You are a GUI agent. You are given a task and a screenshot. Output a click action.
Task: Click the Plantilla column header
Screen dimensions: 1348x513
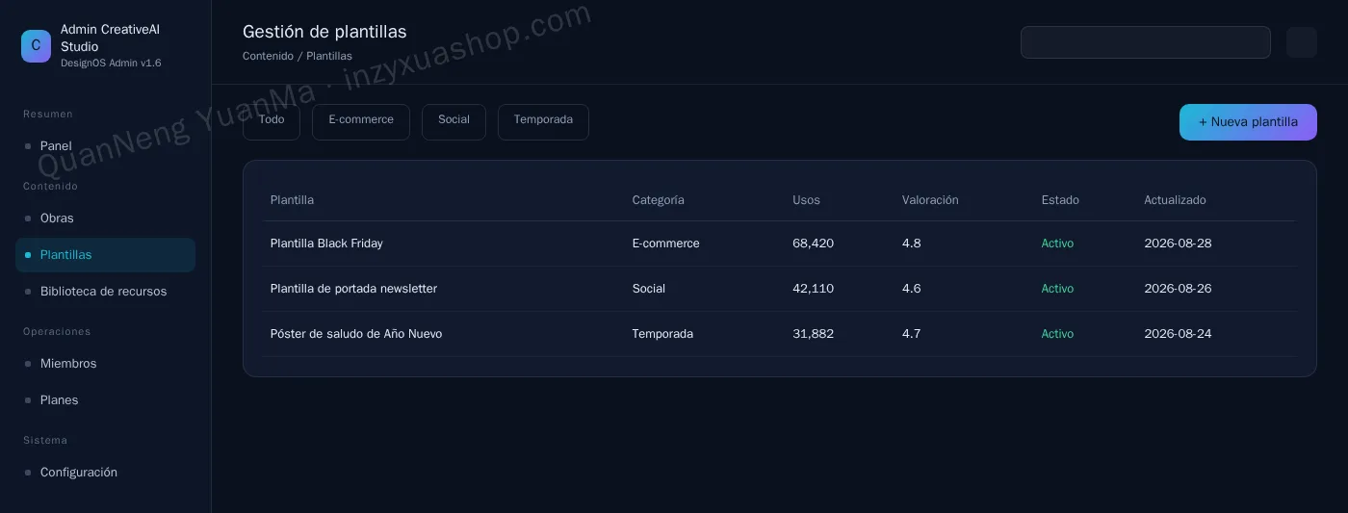click(x=292, y=200)
